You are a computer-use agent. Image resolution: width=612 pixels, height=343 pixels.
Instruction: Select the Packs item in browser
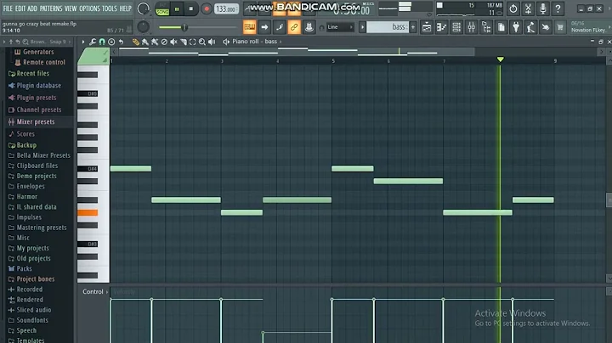(x=24, y=268)
